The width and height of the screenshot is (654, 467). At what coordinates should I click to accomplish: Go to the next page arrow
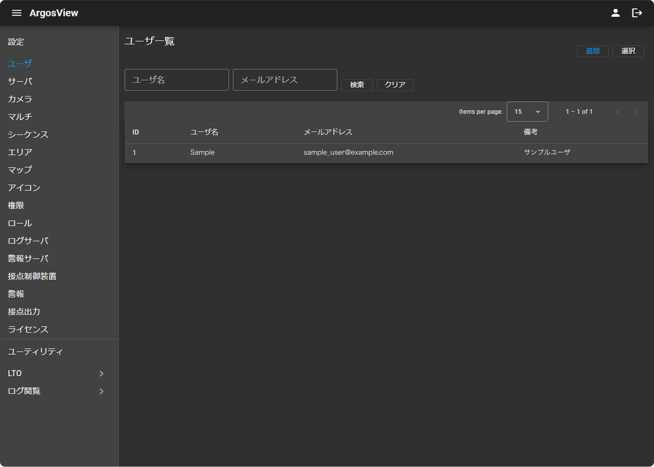tap(635, 112)
